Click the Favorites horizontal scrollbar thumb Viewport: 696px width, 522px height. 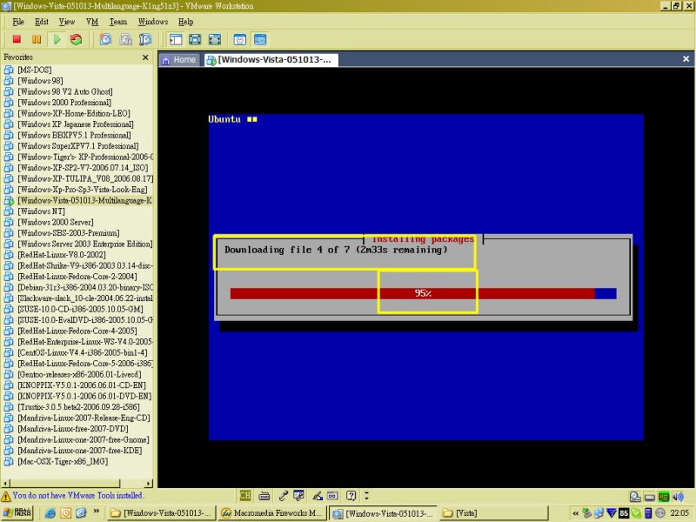(64, 483)
